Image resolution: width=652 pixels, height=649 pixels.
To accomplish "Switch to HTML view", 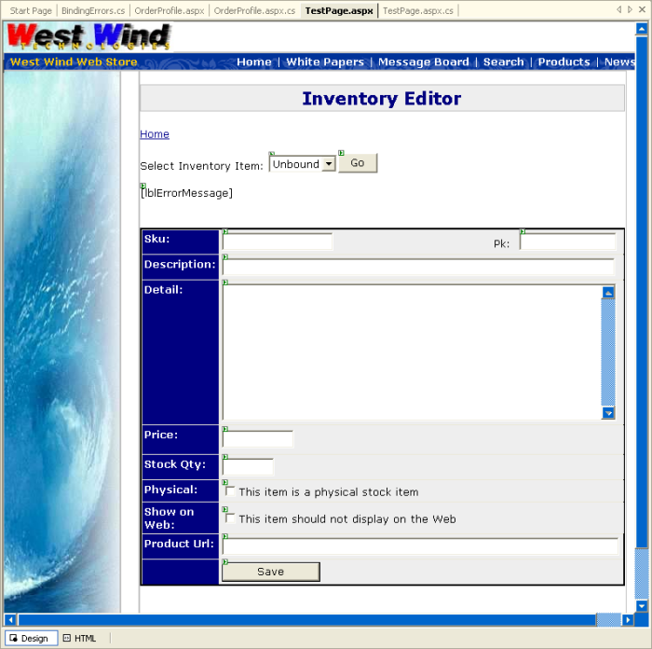I will click(79, 639).
